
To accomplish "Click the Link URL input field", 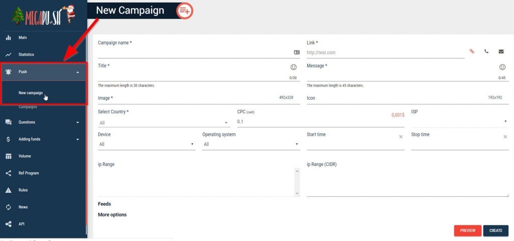I will point(385,53).
